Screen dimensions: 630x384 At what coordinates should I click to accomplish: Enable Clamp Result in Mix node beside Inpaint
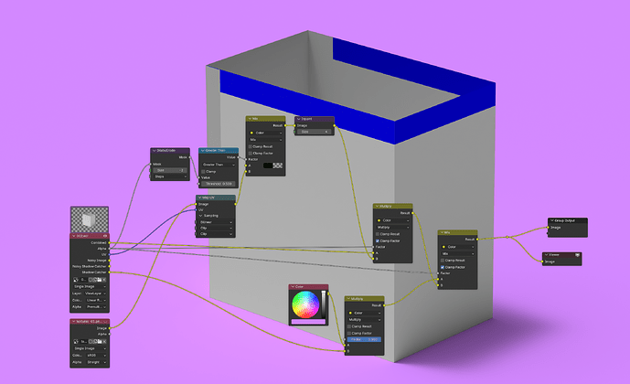tap(251, 146)
